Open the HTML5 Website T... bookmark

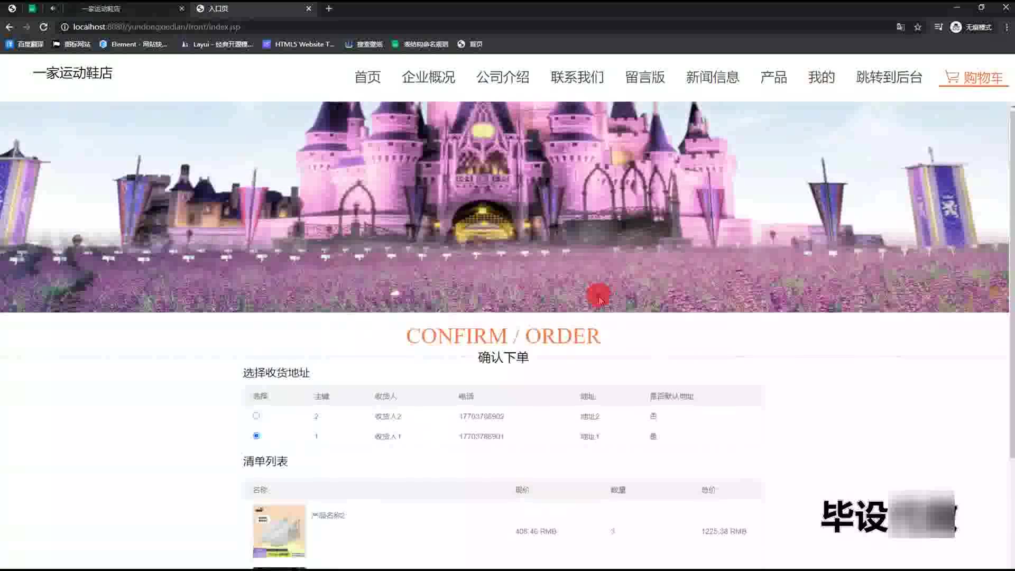click(299, 44)
